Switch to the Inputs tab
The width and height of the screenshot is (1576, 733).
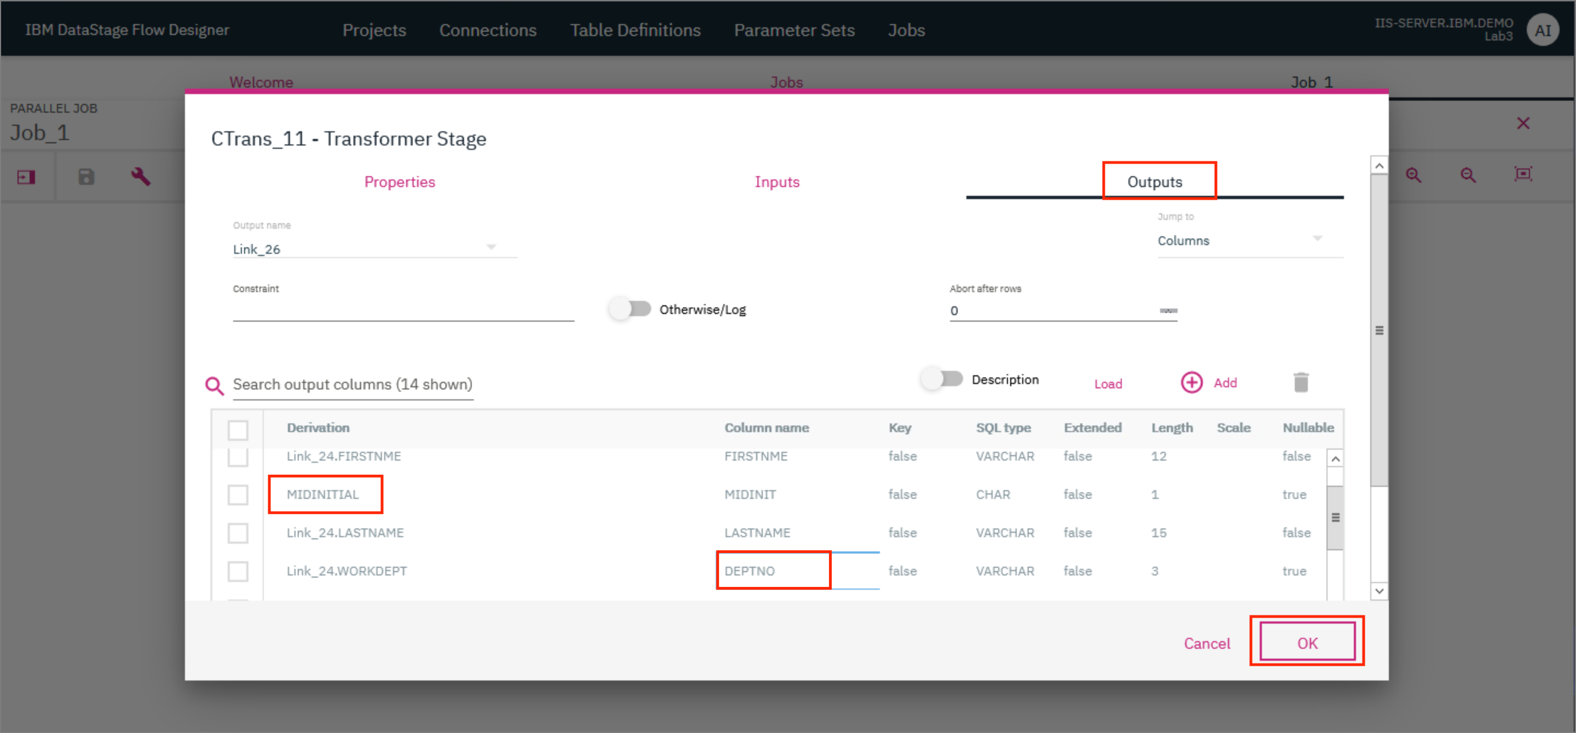[777, 182]
